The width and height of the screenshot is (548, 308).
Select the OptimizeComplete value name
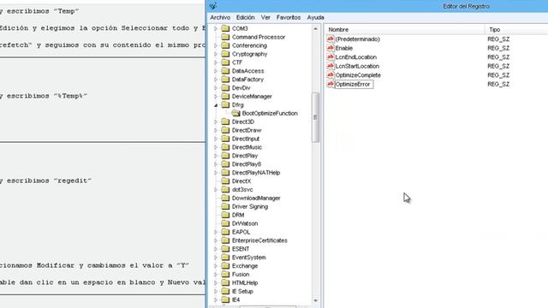tap(358, 75)
